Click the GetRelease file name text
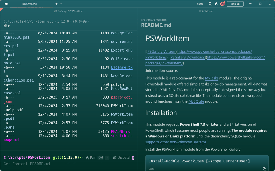 point(122,59)
